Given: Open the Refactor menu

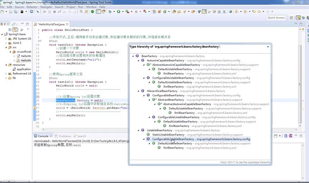Looking at the screenshot, I should point(32,7).
